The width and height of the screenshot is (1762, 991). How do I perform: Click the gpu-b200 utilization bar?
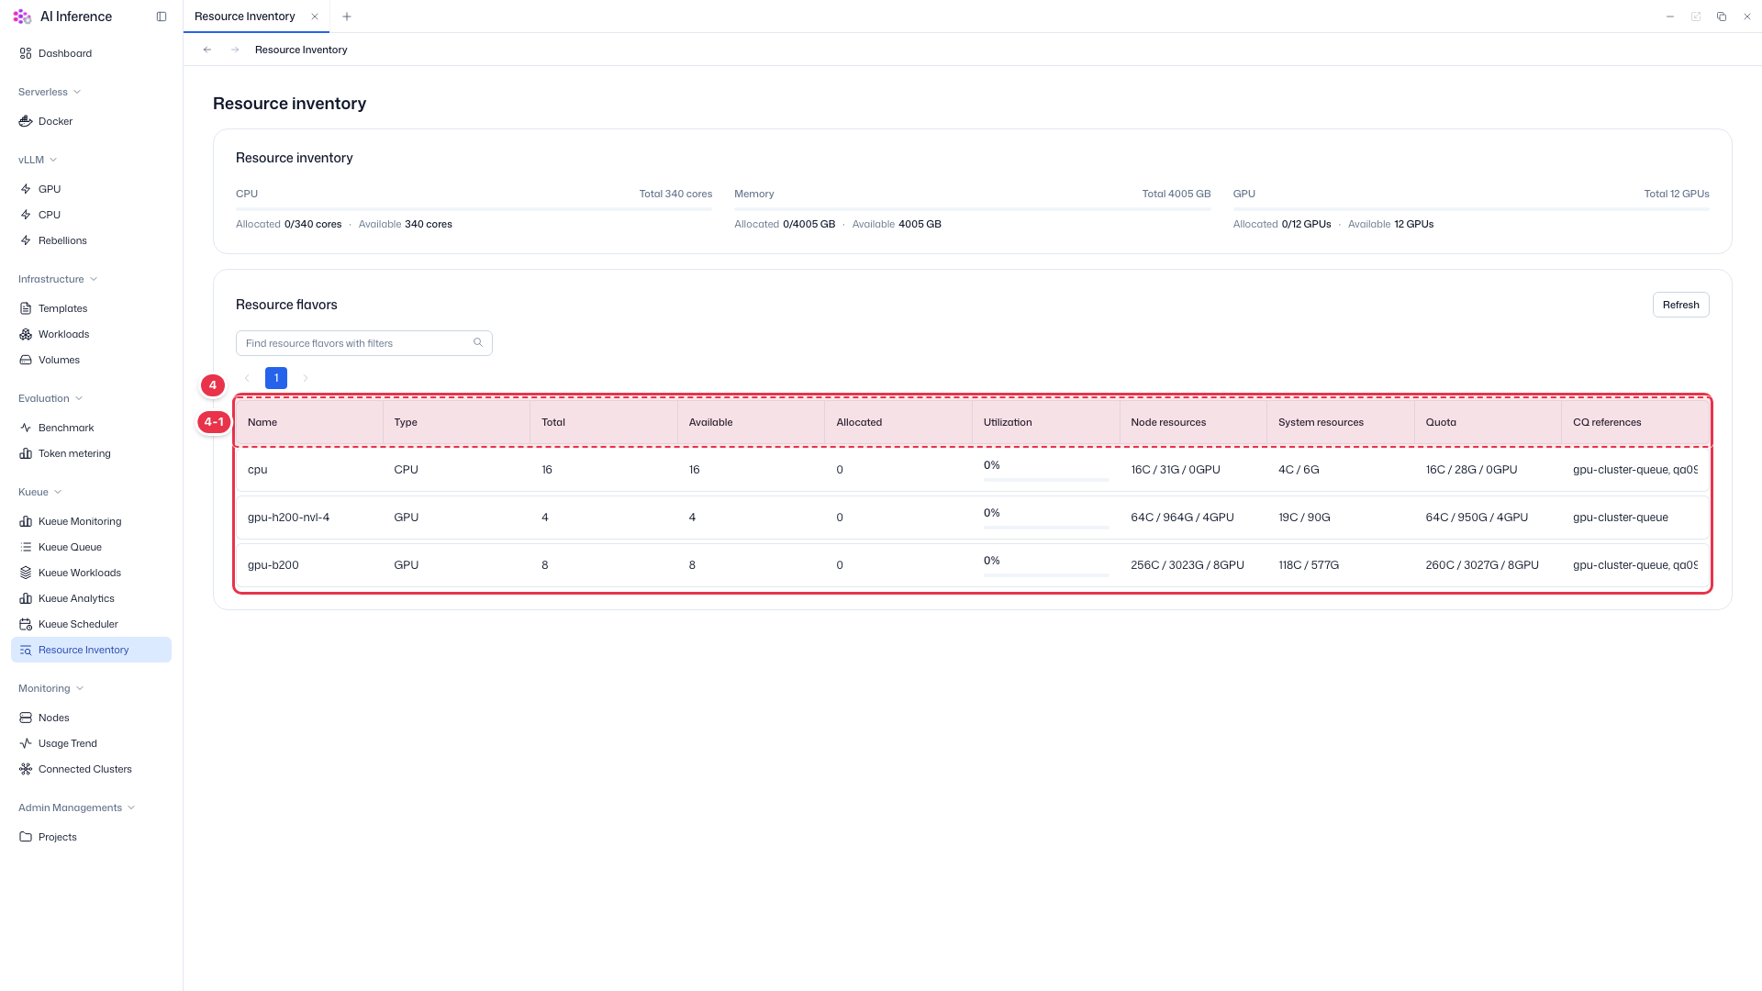(x=1046, y=575)
